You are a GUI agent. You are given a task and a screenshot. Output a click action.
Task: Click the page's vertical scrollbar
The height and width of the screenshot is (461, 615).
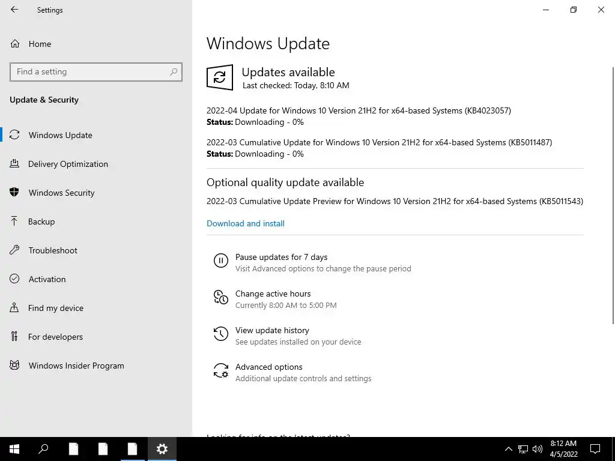click(x=613, y=195)
